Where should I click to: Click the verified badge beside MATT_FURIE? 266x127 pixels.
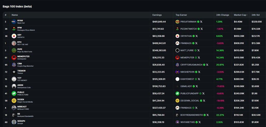[195, 50]
